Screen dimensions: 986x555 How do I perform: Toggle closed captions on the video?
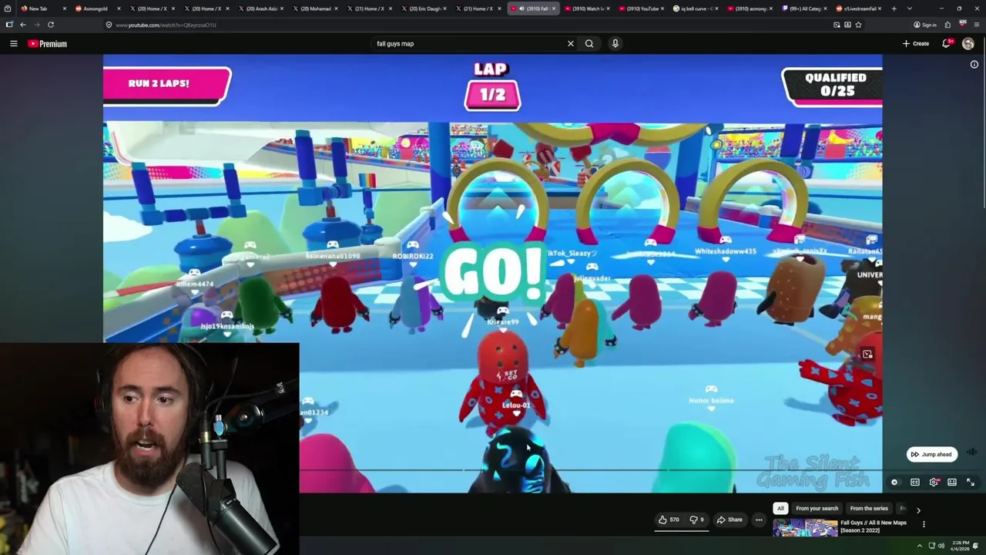(x=914, y=483)
